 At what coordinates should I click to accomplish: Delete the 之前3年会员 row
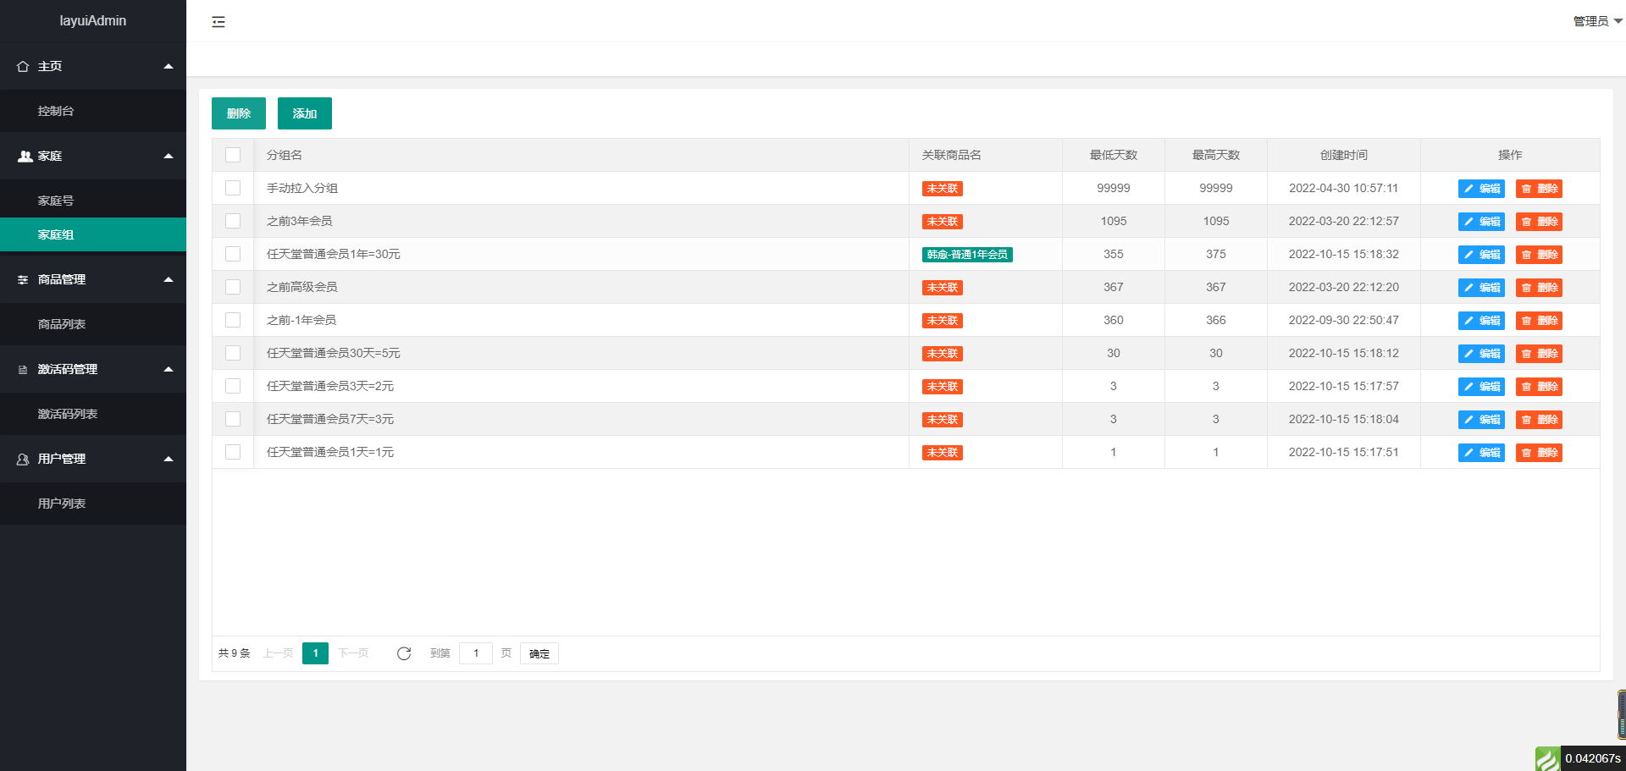click(1539, 222)
